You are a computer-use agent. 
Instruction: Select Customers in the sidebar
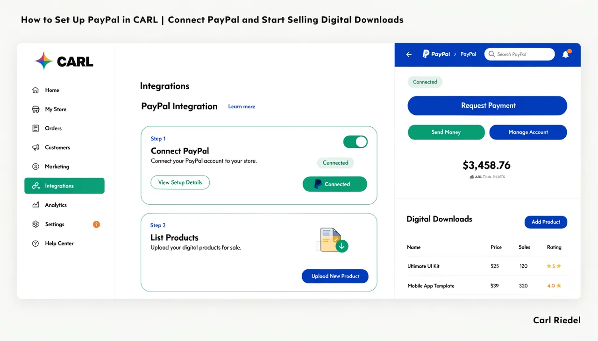[64, 147]
